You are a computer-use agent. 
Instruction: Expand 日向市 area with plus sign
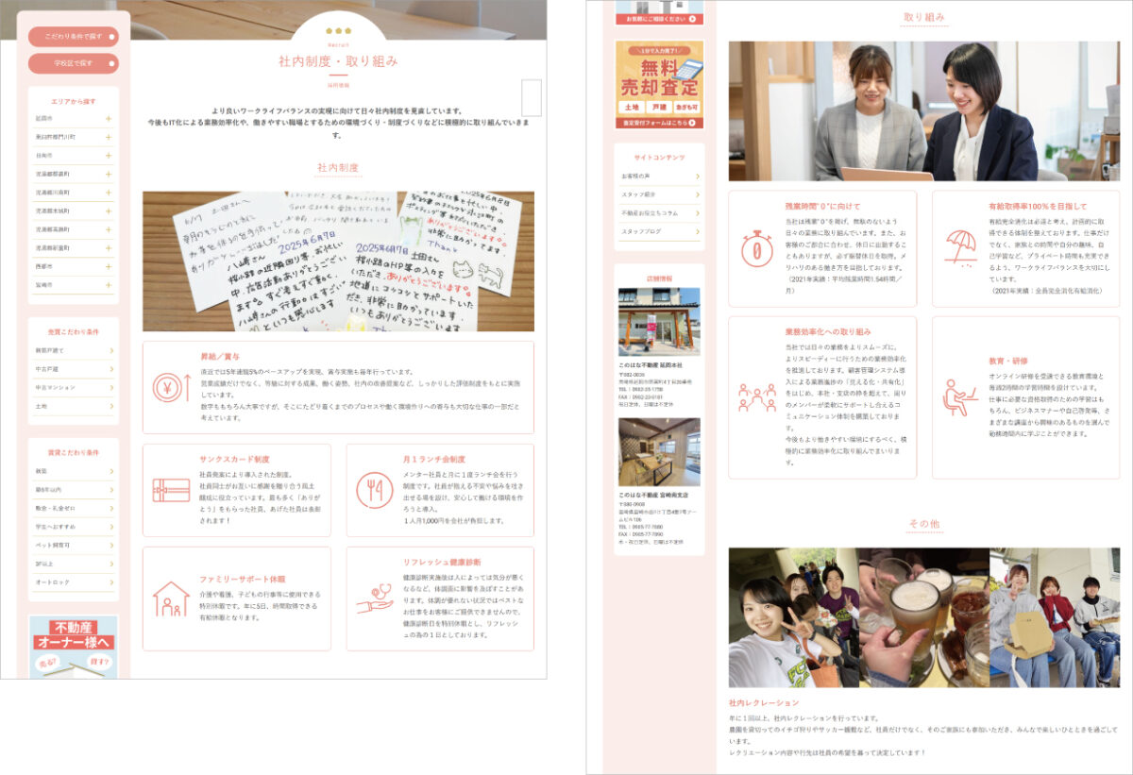[109, 156]
